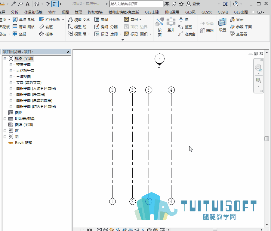
Task: Click the text tool A in quick access toolbar
Action: (x=27, y=4)
